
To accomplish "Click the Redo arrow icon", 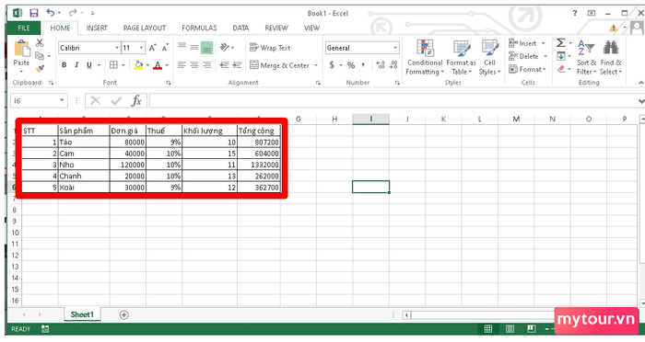I will [73, 13].
